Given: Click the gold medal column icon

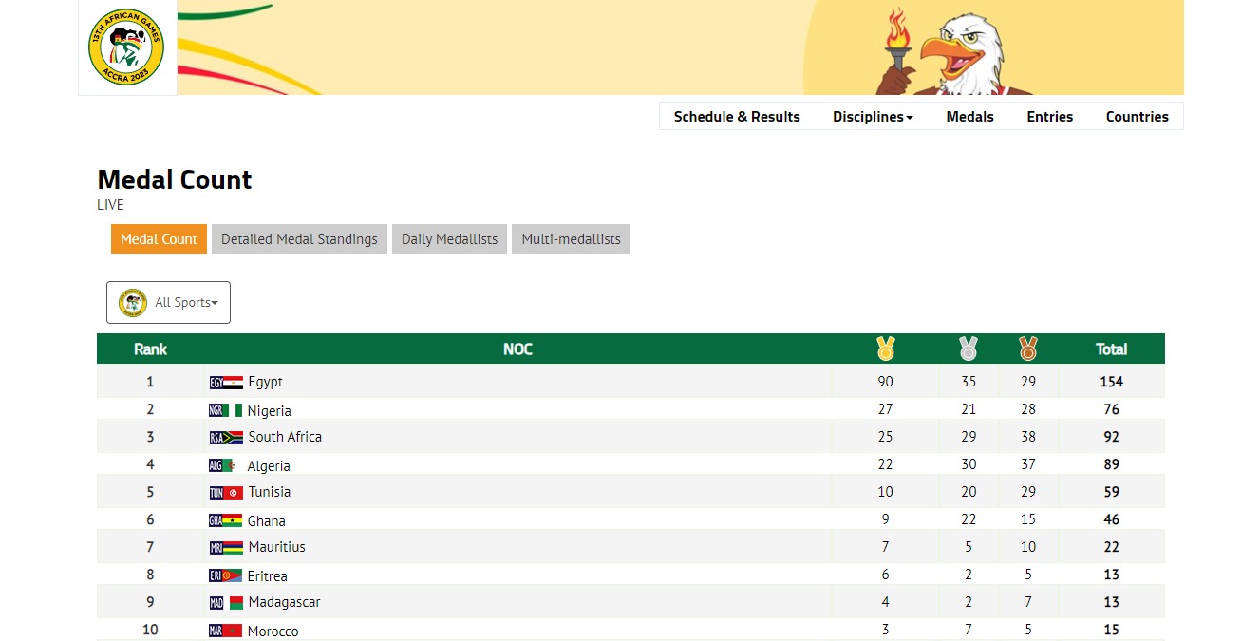Looking at the screenshot, I should pos(885,349).
